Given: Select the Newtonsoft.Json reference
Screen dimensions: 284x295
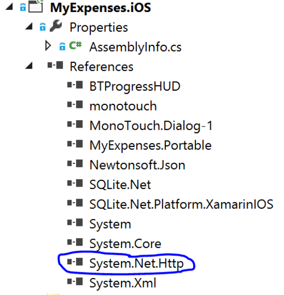Looking at the screenshot, I should click(137, 165).
